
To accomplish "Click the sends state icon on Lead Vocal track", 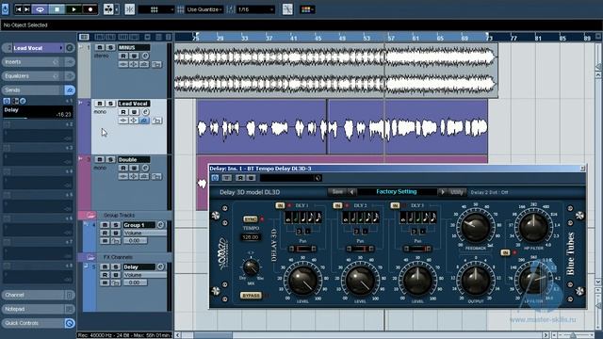I will tap(144, 121).
